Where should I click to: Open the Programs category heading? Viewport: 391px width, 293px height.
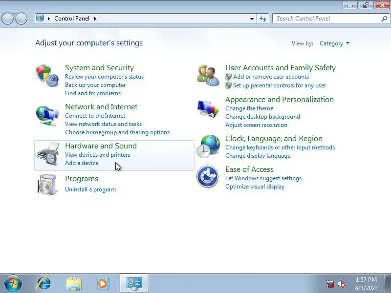[82, 179]
